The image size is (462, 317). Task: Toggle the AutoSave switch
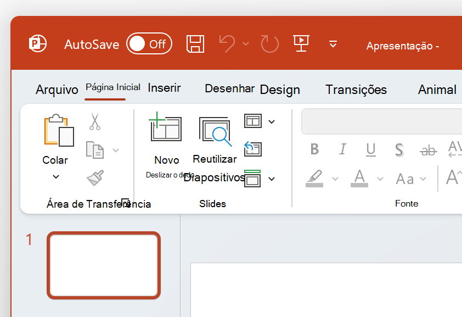(149, 43)
